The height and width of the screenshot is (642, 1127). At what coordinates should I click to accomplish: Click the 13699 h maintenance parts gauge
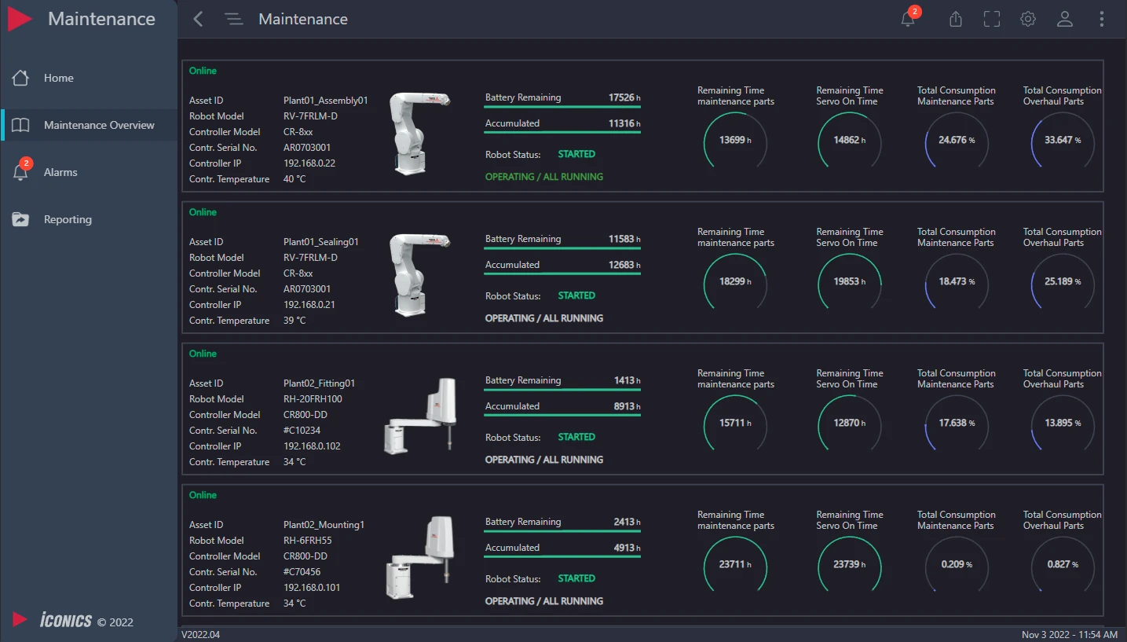pos(735,141)
